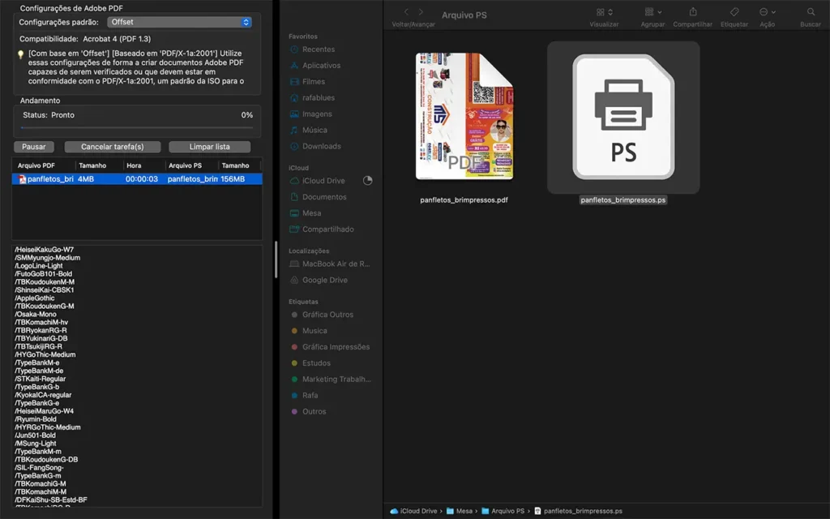Open Google Drive location in sidebar
The image size is (830, 519).
pos(324,280)
